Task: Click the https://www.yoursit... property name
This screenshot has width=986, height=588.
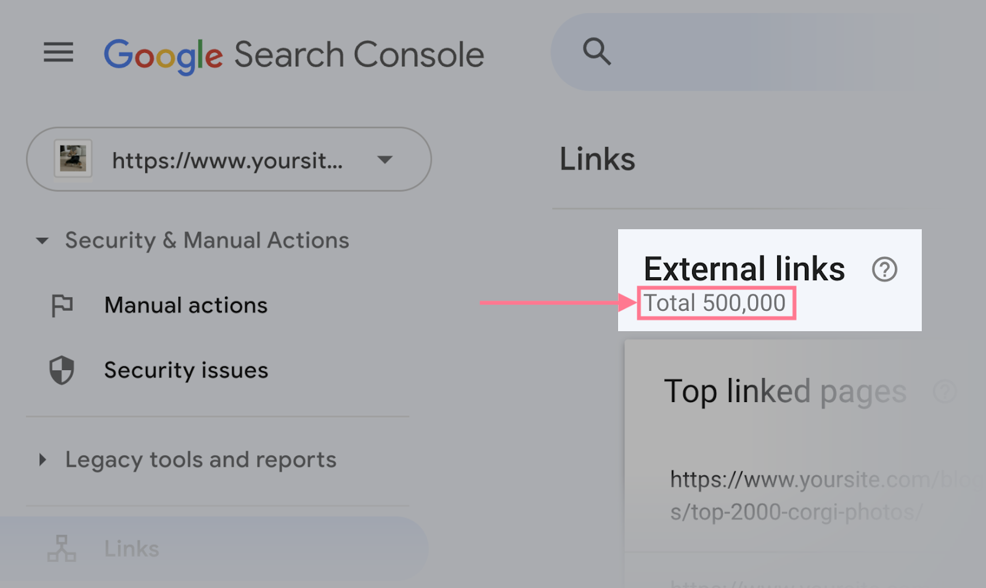Action: 227,159
